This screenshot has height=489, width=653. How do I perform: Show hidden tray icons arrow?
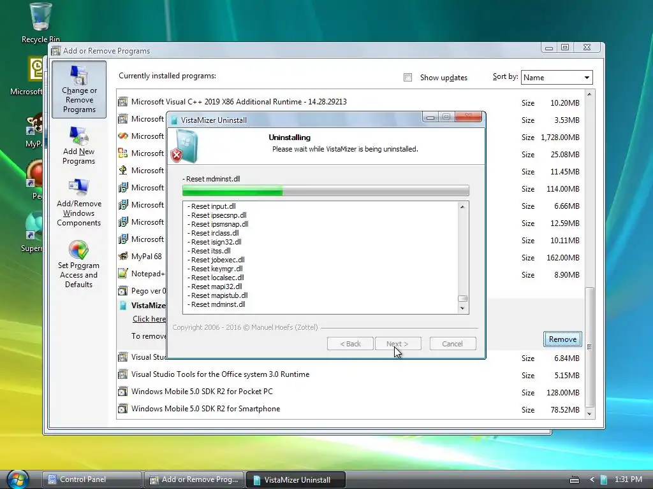click(x=592, y=479)
